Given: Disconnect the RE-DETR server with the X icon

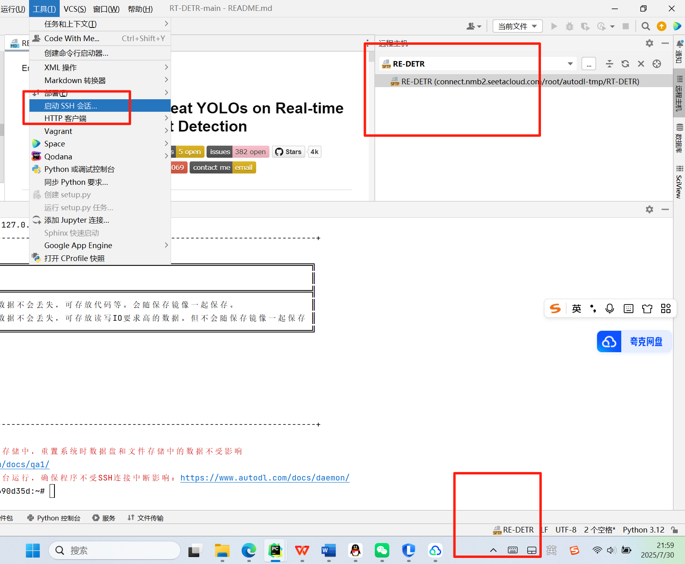Looking at the screenshot, I should pyautogui.click(x=641, y=63).
